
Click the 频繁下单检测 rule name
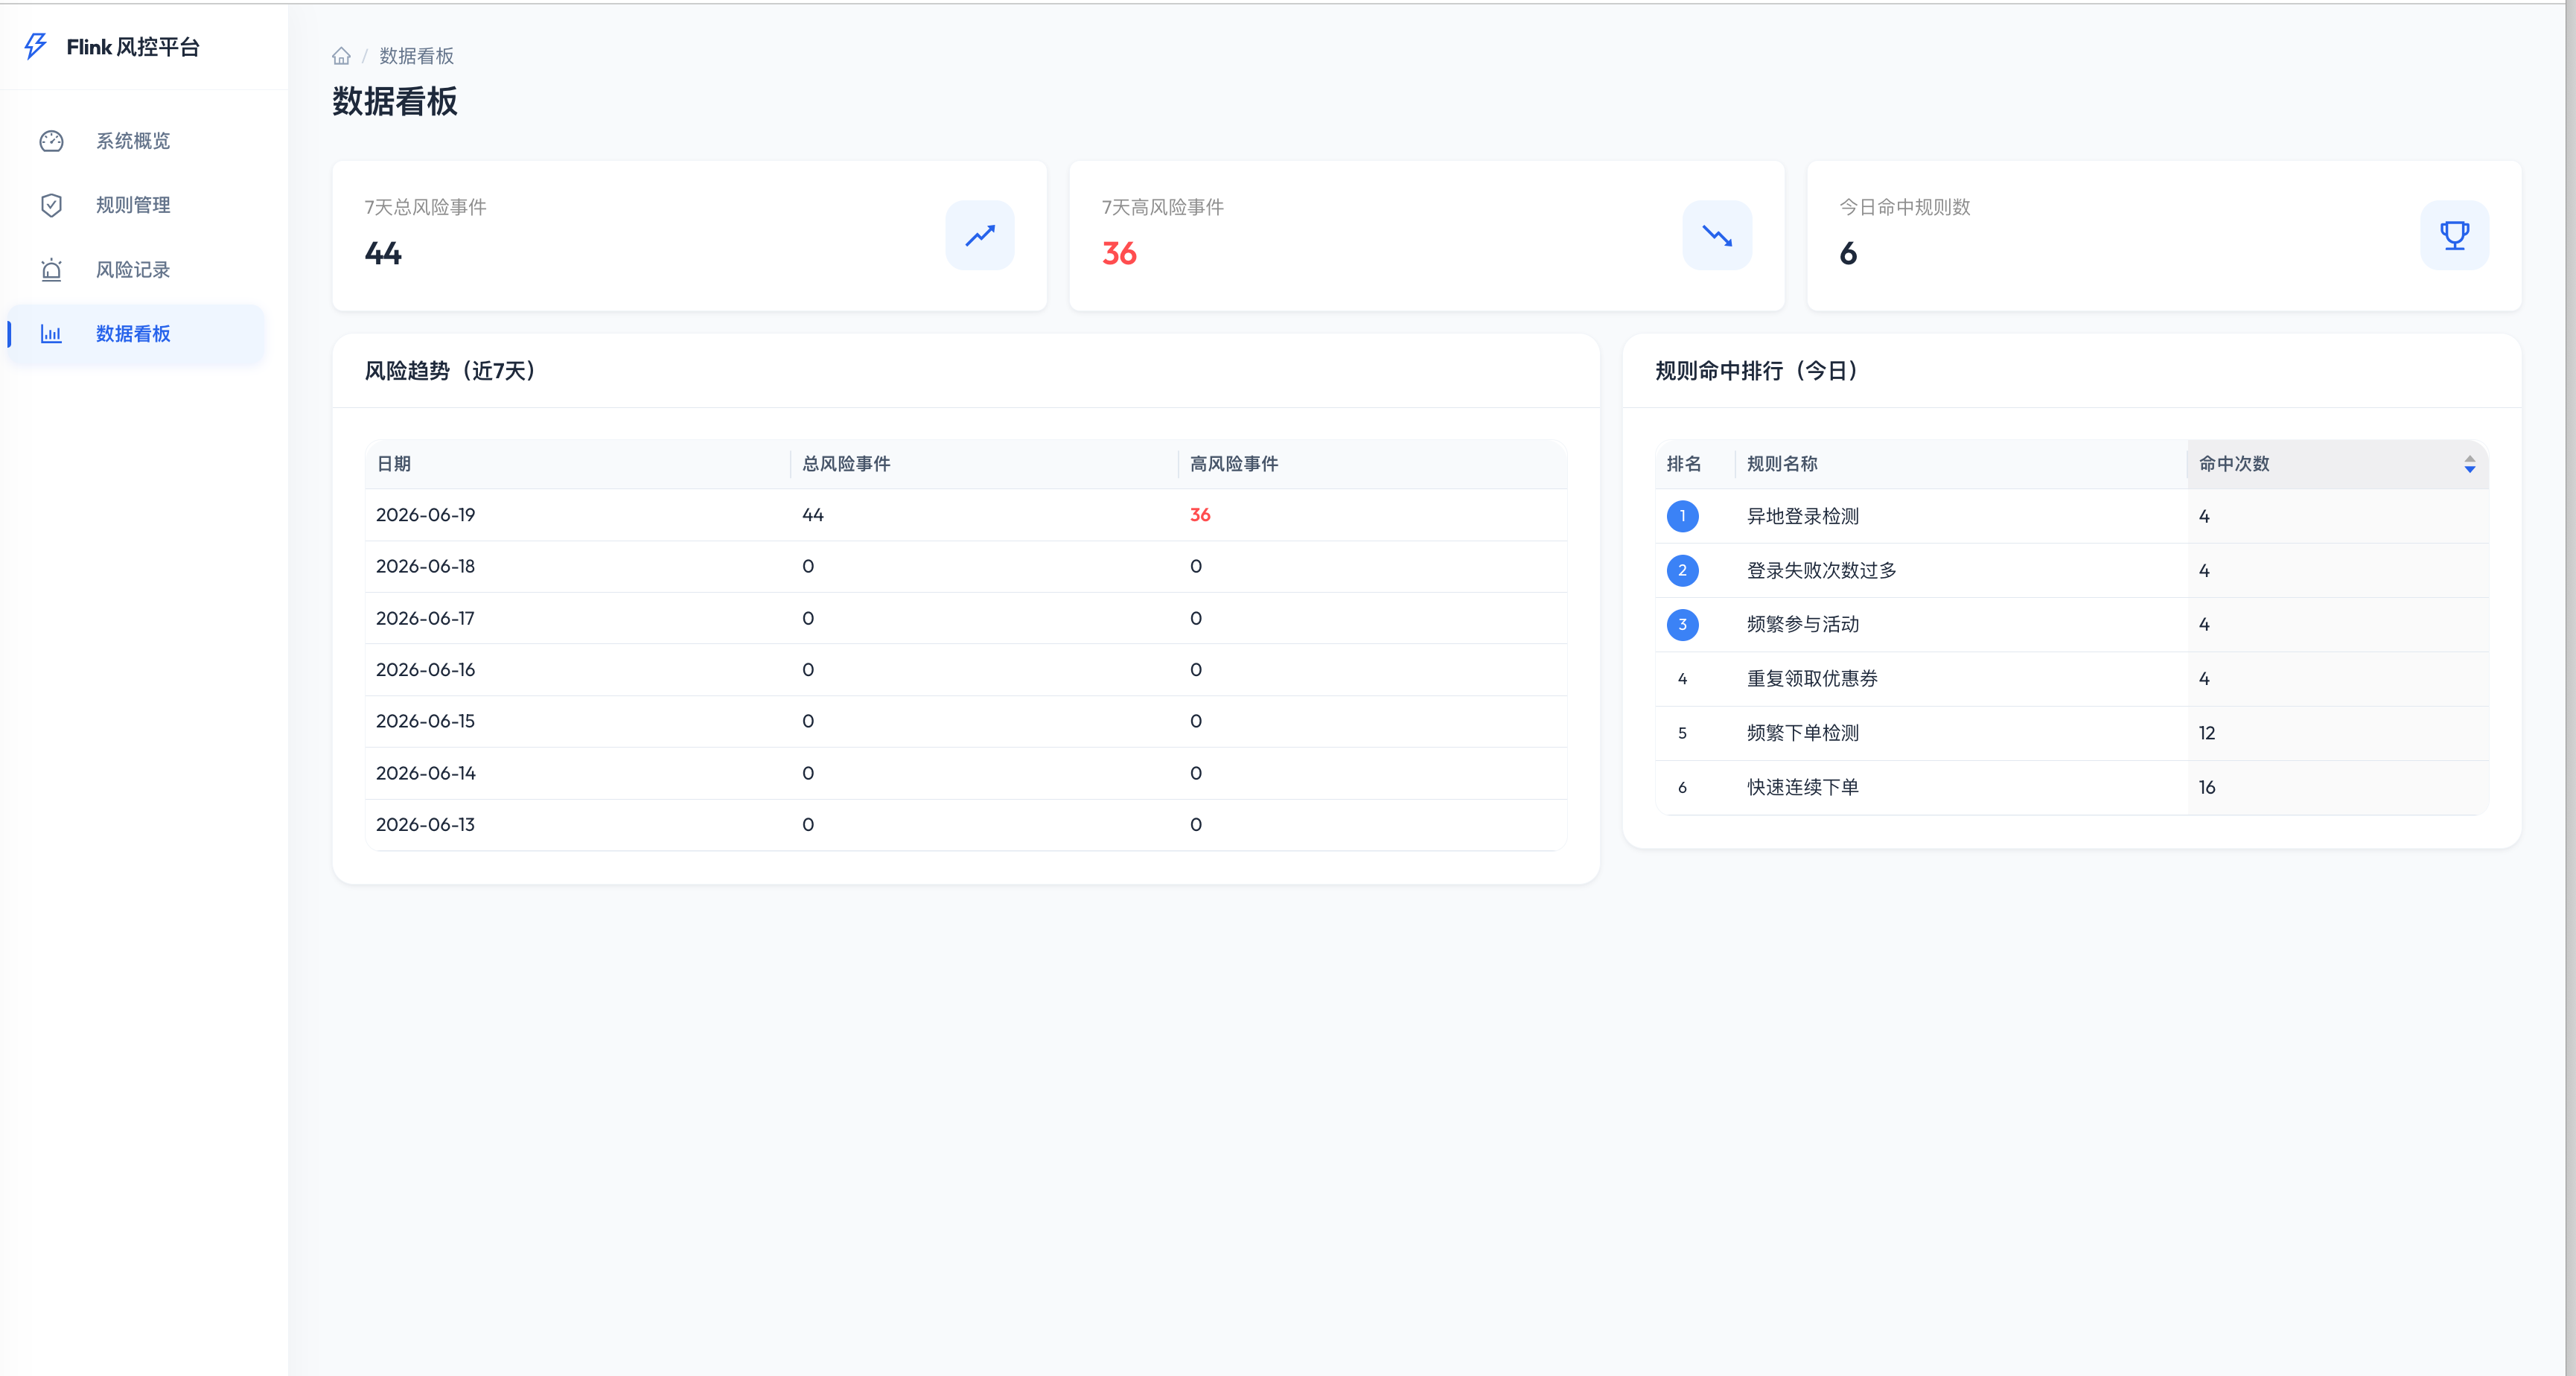(x=1802, y=733)
